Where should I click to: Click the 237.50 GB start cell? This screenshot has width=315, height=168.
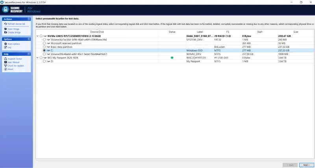pos(248,54)
